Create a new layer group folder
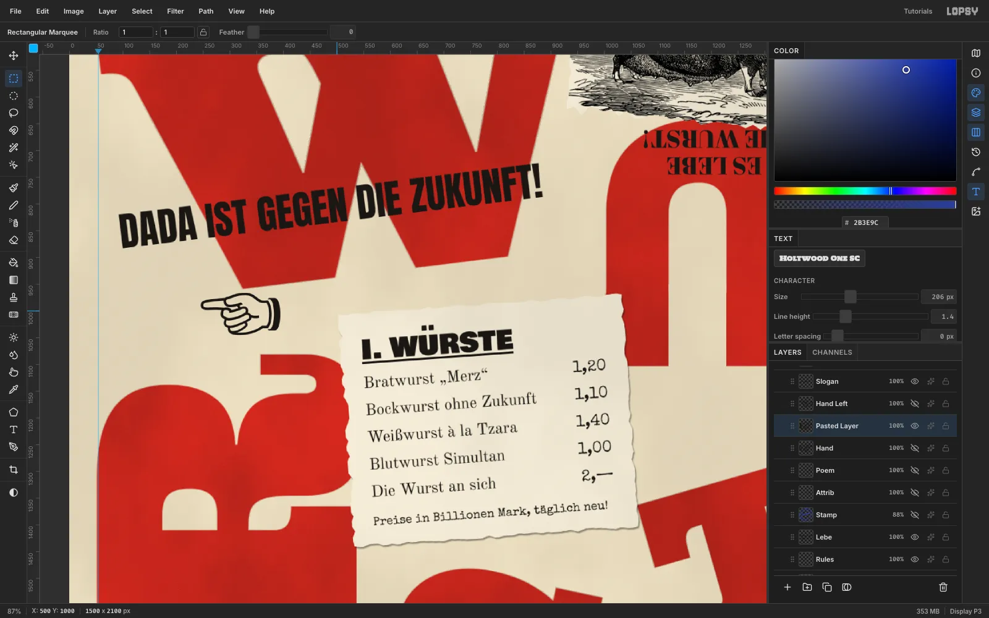The width and height of the screenshot is (989, 618). click(807, 587)
